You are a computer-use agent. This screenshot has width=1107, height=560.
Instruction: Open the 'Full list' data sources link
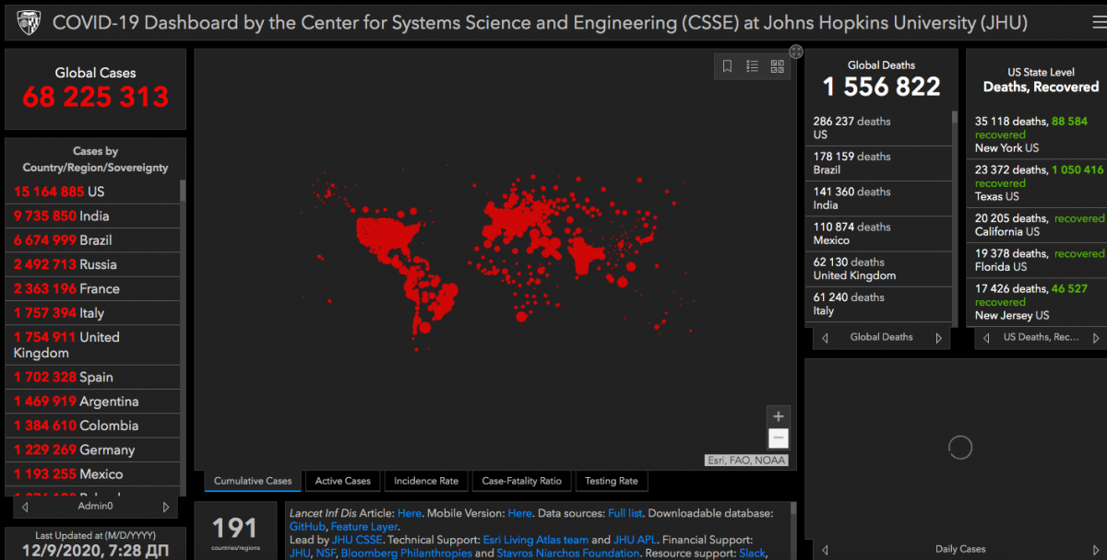click(x=625, y=513)
